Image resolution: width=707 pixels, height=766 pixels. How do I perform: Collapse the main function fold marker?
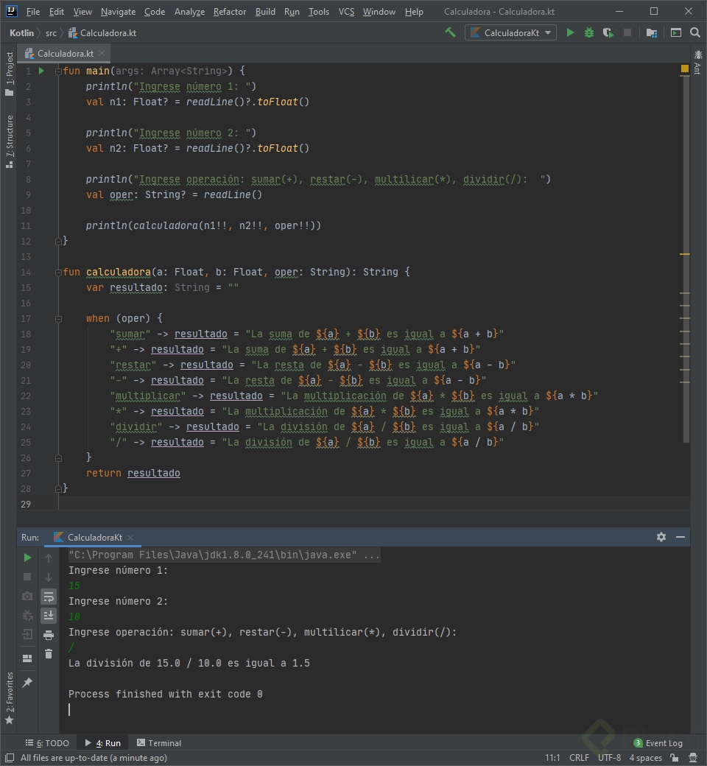tap(58, 71)
